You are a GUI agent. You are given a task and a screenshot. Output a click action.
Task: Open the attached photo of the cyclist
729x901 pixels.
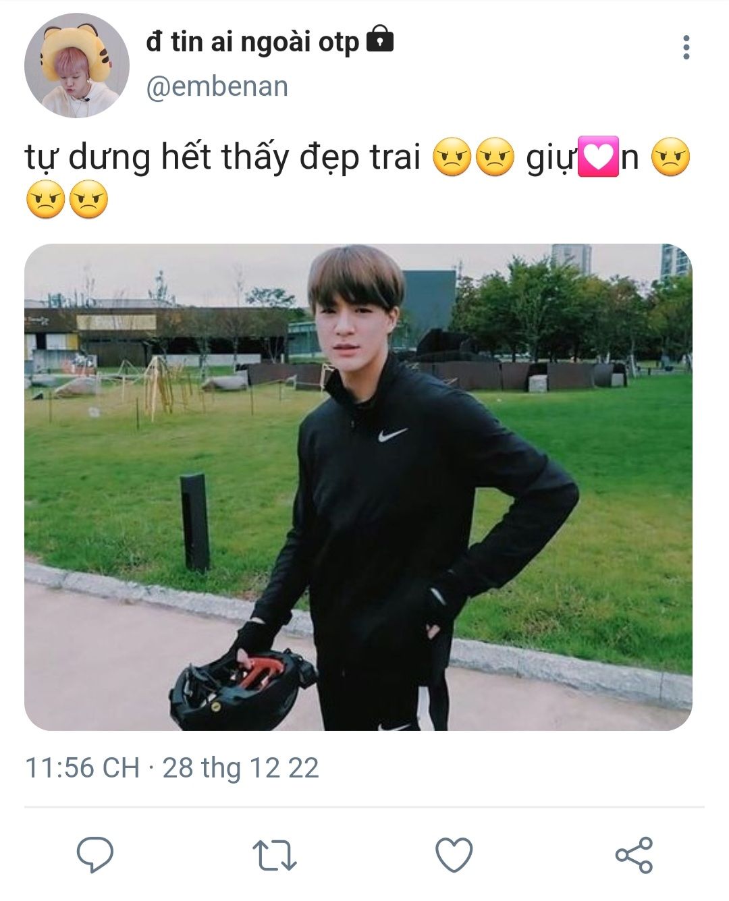click(358, 487)
